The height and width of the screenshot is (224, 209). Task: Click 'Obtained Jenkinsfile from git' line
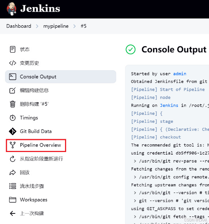(x=169, y=81)
